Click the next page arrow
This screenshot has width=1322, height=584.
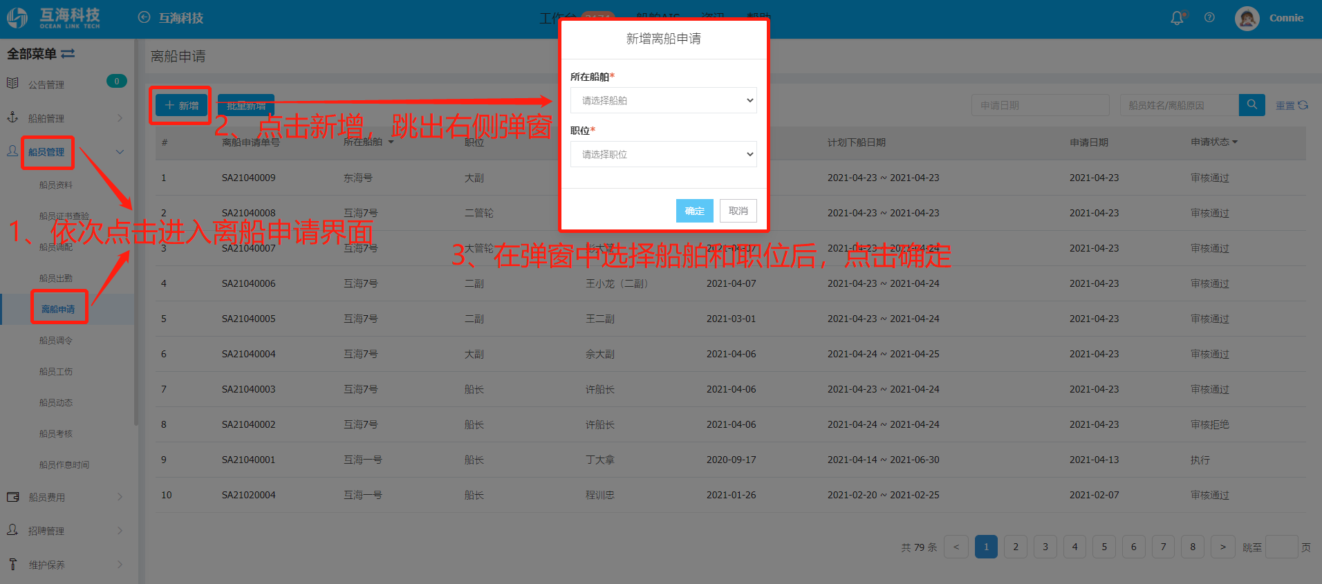pyautogui.click(x=1223, y=547)
